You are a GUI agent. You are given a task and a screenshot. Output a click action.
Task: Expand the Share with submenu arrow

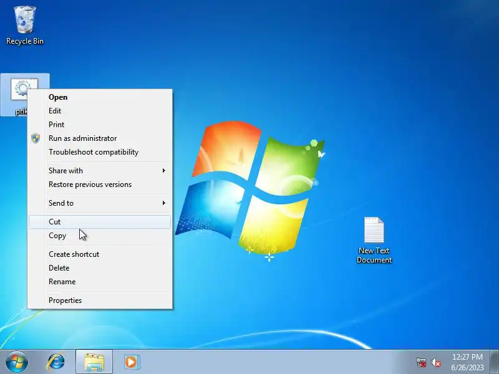click(x=163, y=171)
